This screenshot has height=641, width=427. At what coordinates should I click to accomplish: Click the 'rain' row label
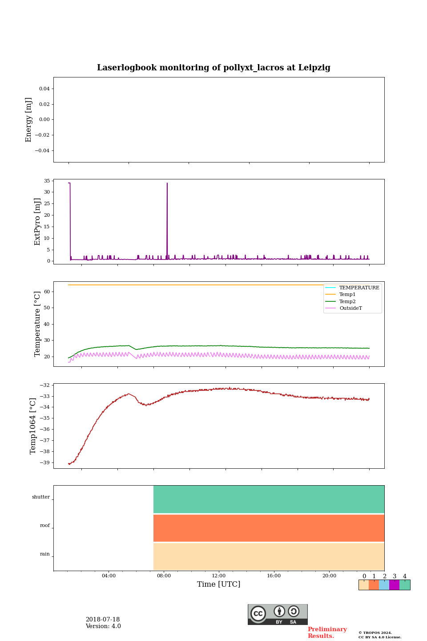pyautogui.click(x=45, y=554)
